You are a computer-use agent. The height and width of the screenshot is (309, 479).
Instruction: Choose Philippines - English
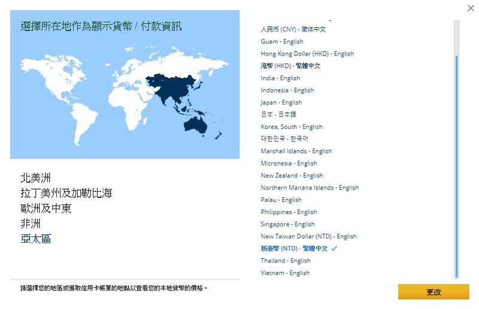[x=289, y=212]
